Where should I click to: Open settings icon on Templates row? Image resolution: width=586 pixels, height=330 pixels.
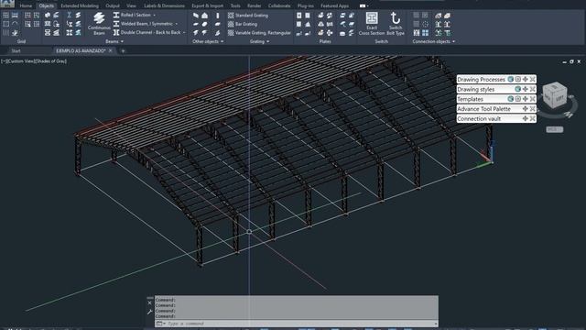tap(517, 99)
